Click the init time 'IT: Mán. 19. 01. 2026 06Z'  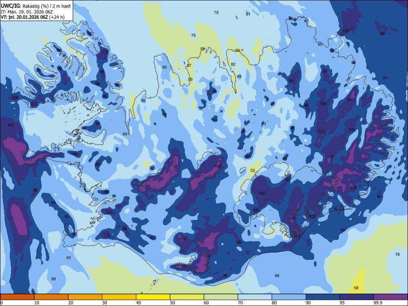pos(27,12)
